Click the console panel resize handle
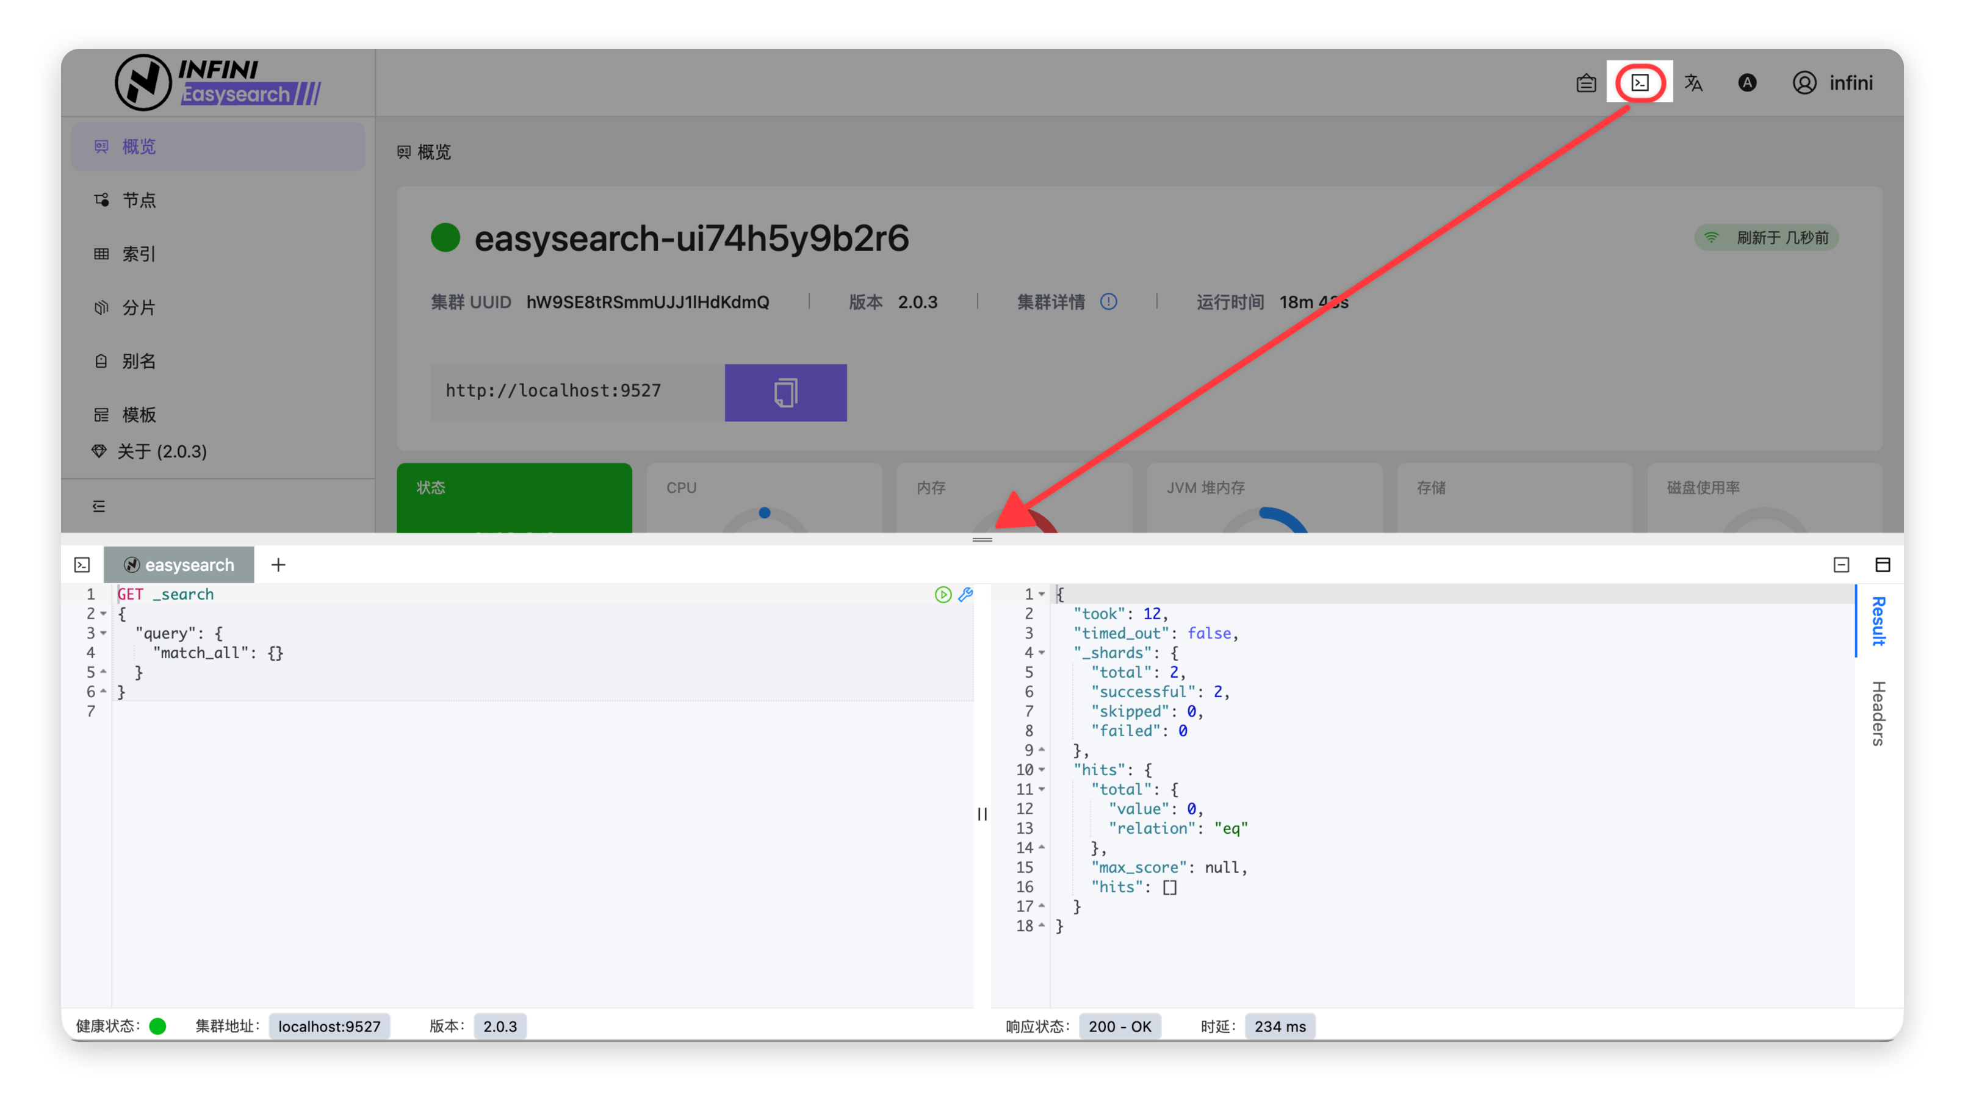Viewport: 1965px width, 1115px height. coord(982,539)
